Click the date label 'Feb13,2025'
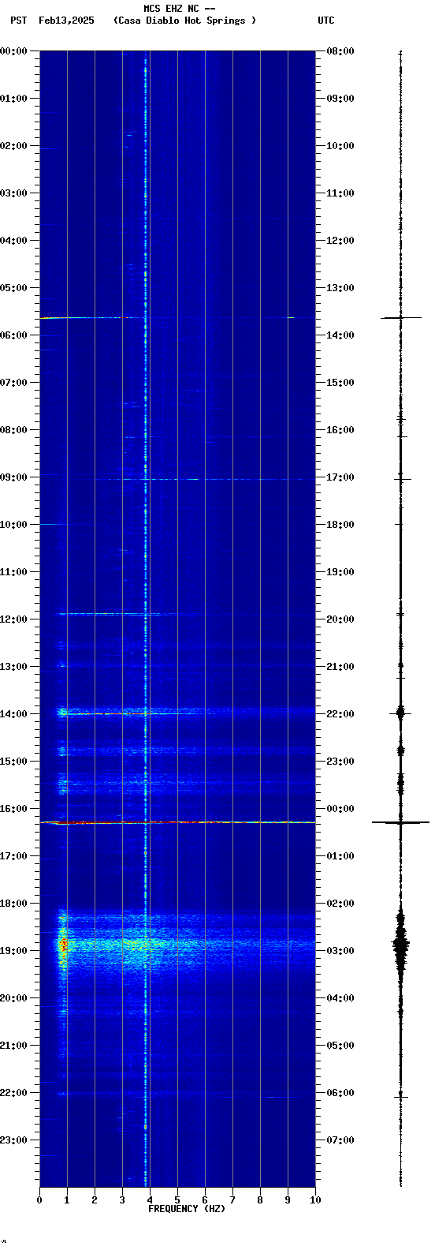The height and width of the screenshot is (1250, 435). click(x=66, y=21)
